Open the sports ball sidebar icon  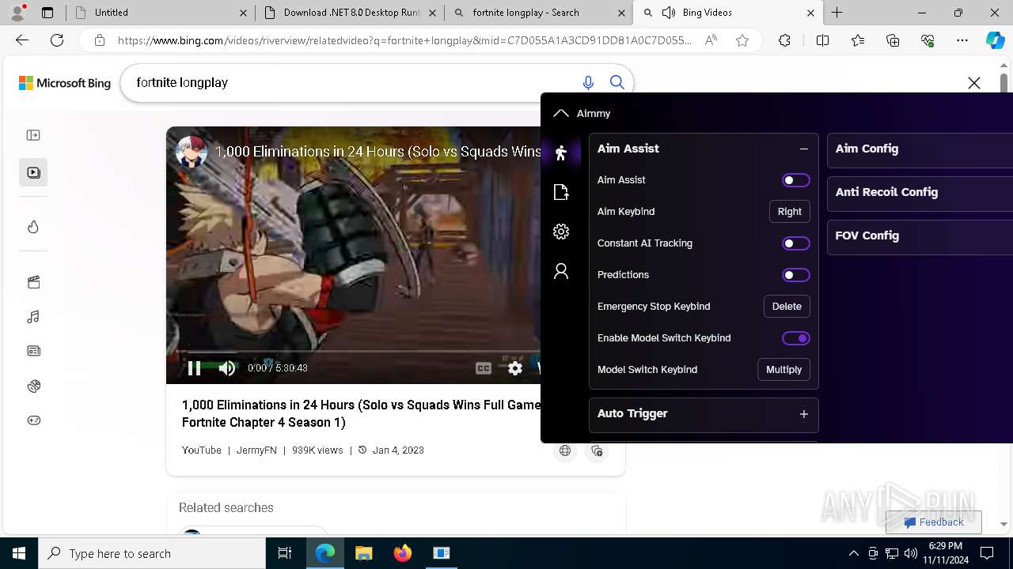tap(33, 386)
